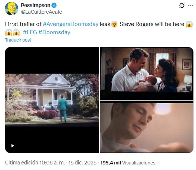Open the #LFG hashtag

[x=30, y=32]
